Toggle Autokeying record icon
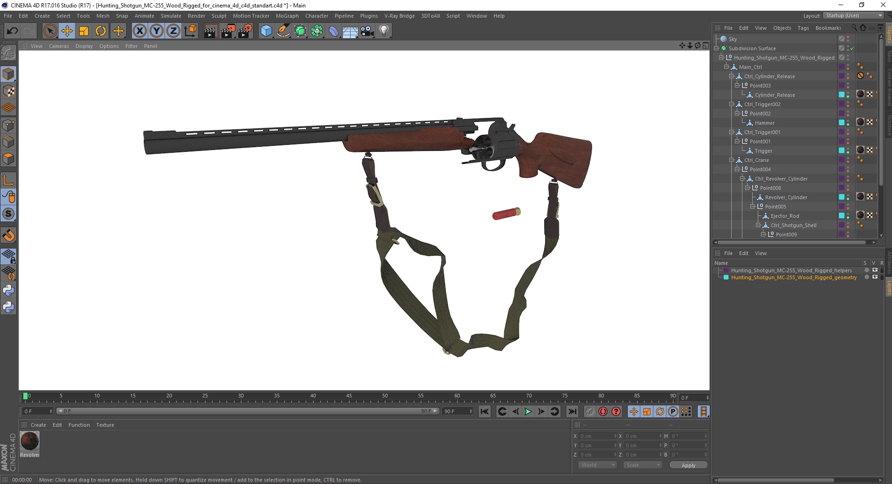892x484 pixels. point(603,411)
